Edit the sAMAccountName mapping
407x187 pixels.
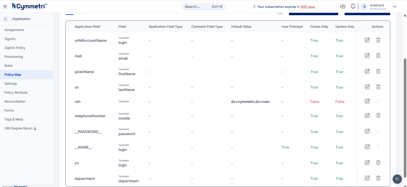(367, 40)
